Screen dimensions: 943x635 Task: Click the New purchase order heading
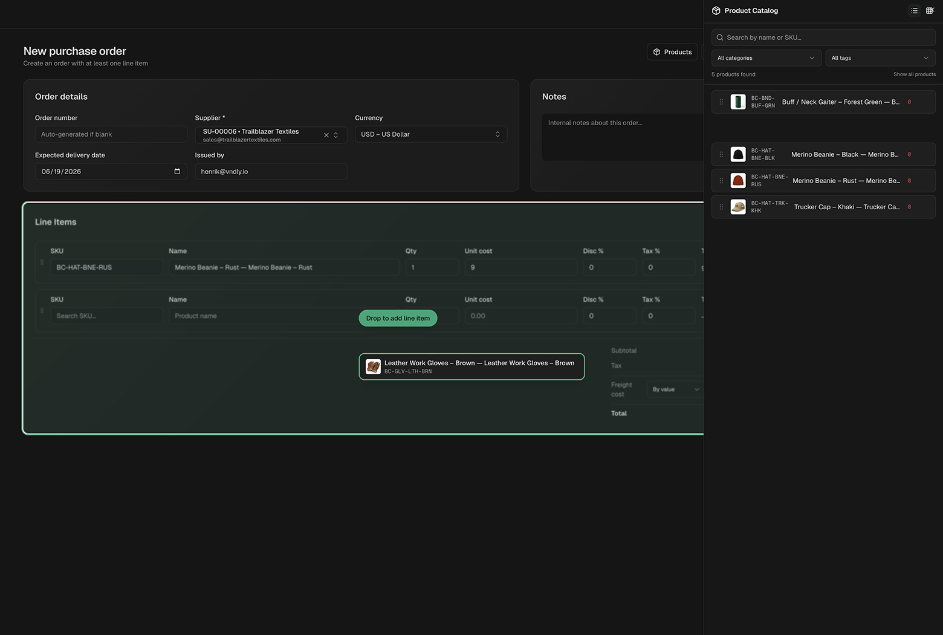pos(75,51)
